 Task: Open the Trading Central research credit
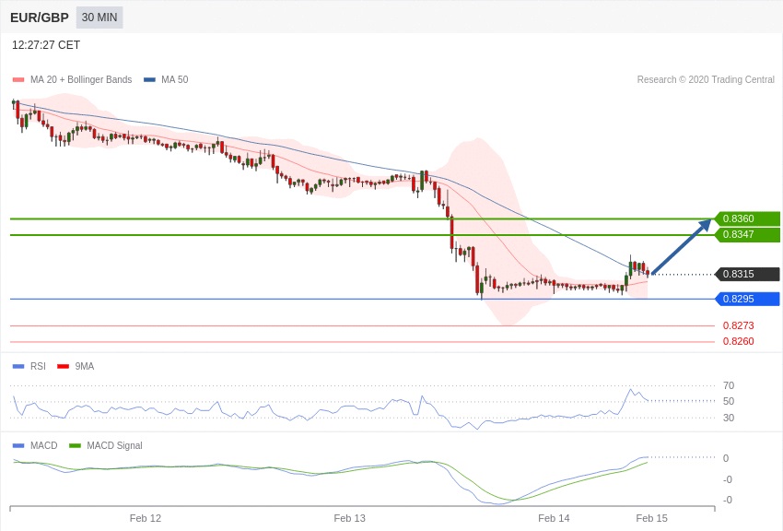coord(706,80)
